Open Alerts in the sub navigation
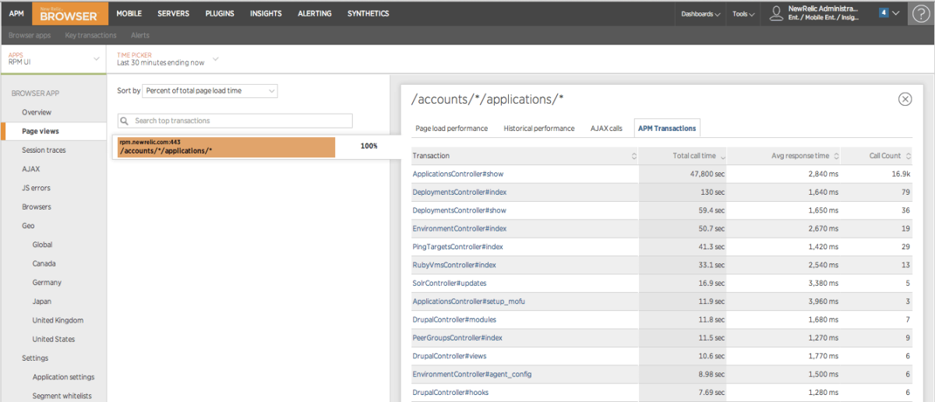The width and height of the screenshot is (935, 402). pyautogui.click(x=140, y=35)
